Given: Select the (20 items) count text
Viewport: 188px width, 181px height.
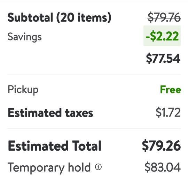Looking at the screenshot, I should (x=84, y=17).
